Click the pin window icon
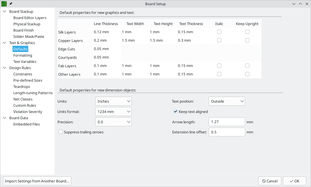This screenshot has width=311, height=187. [x=11, y=4]
